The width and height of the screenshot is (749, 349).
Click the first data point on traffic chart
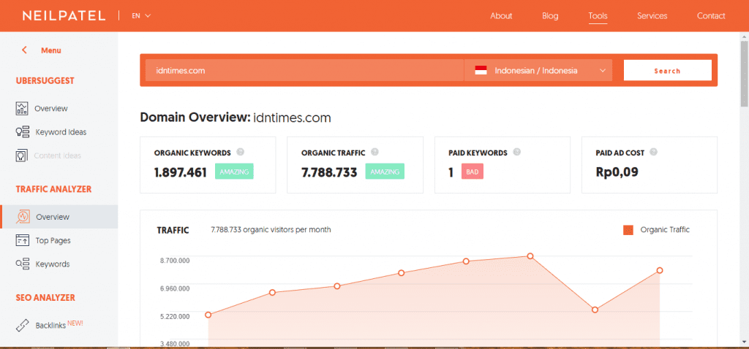208,315
